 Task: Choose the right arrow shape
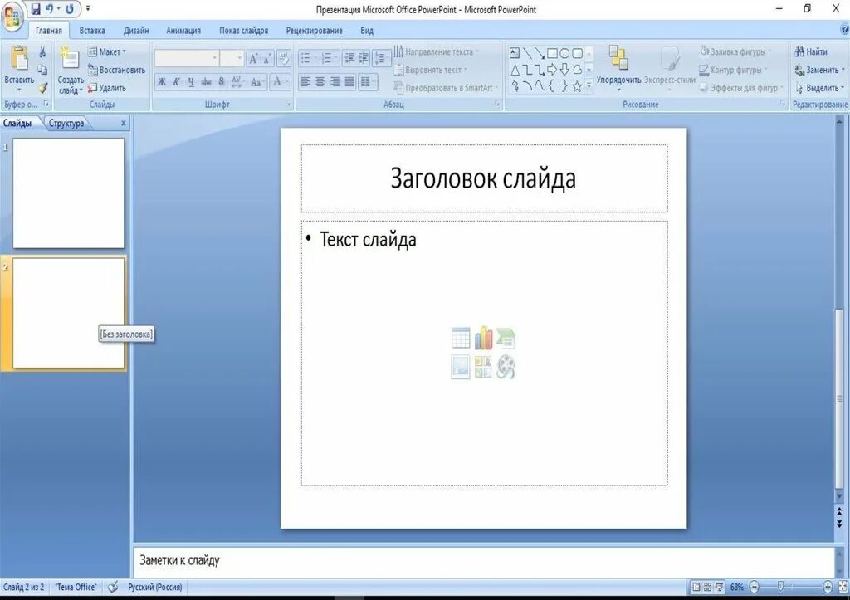point(552,70)
